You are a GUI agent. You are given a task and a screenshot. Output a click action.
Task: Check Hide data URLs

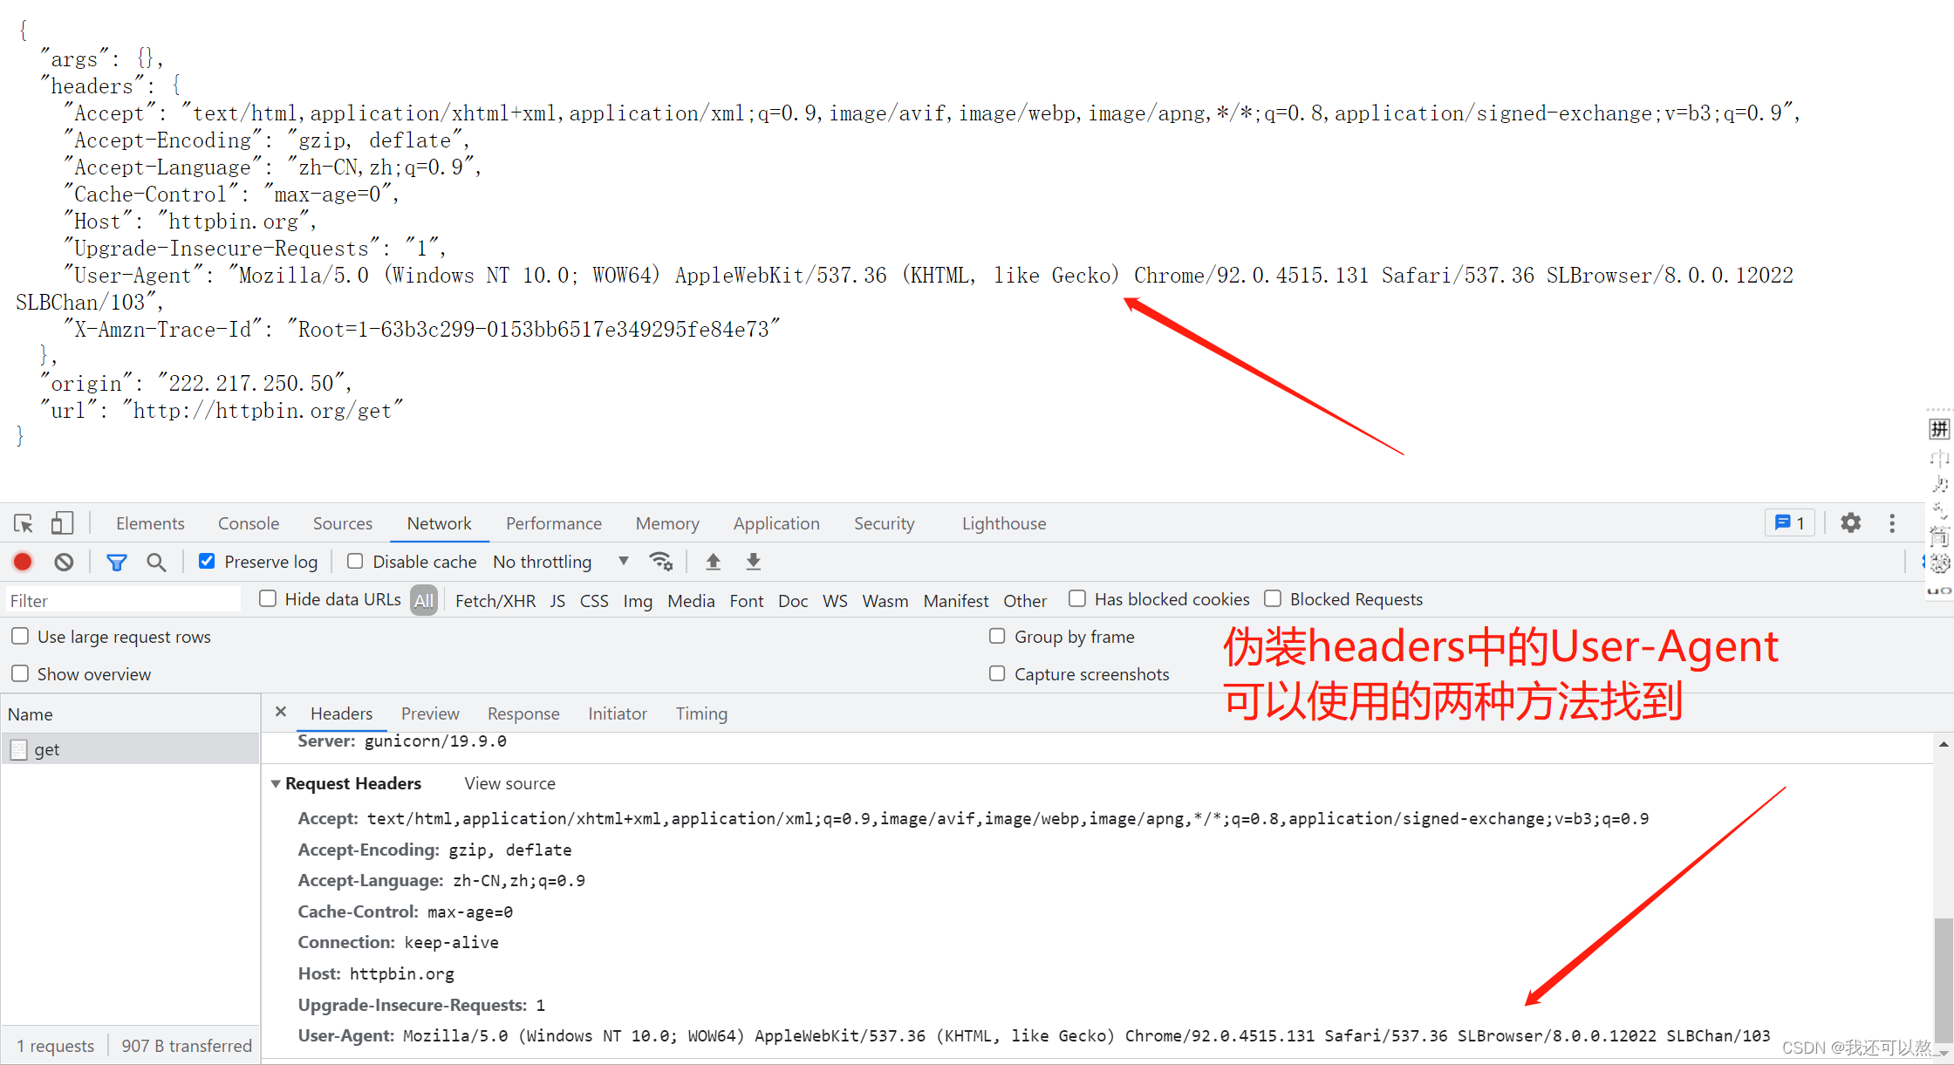[268, 598]
